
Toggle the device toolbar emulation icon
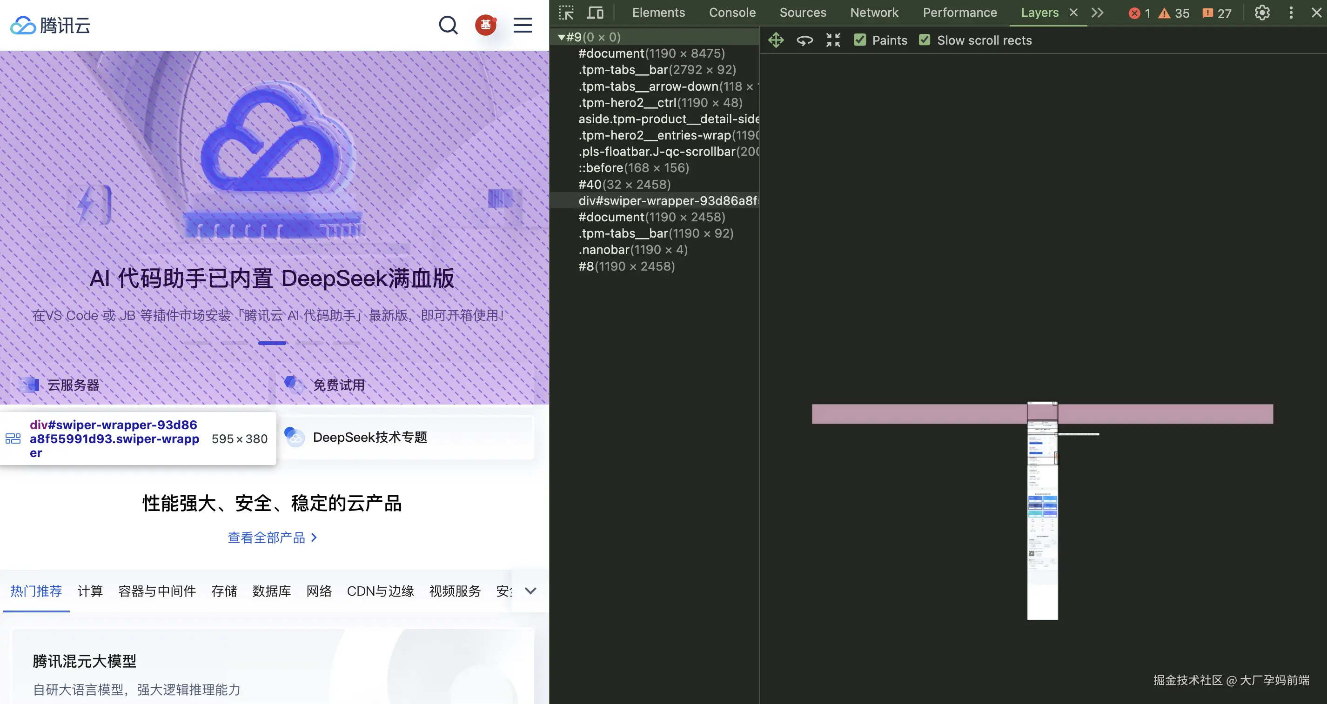tap(595, 12)
